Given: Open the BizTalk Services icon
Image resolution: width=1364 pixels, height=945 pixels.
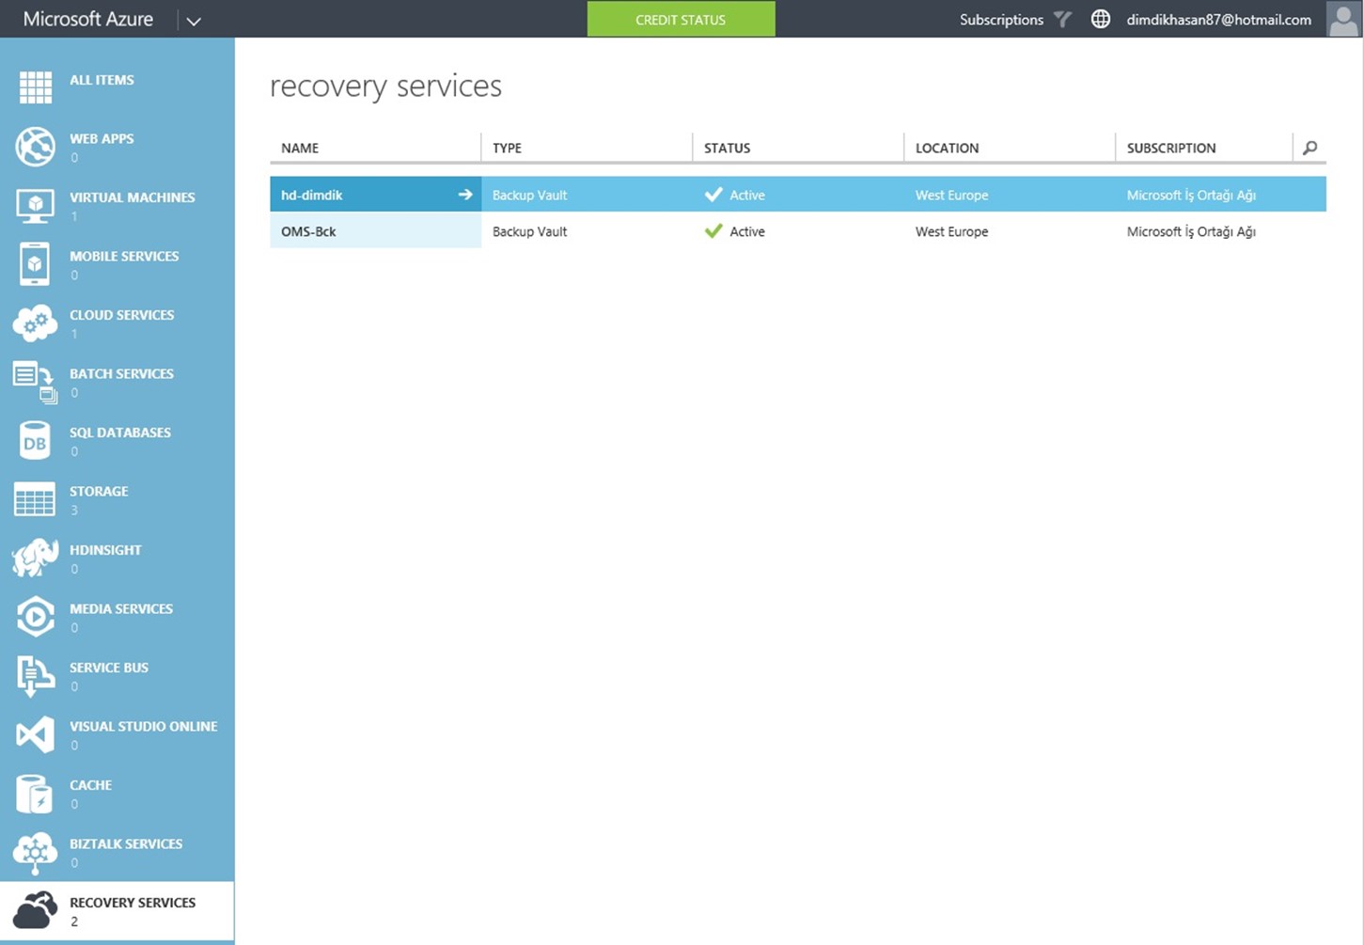Looking at the screenshot, I should click(35, 853).
